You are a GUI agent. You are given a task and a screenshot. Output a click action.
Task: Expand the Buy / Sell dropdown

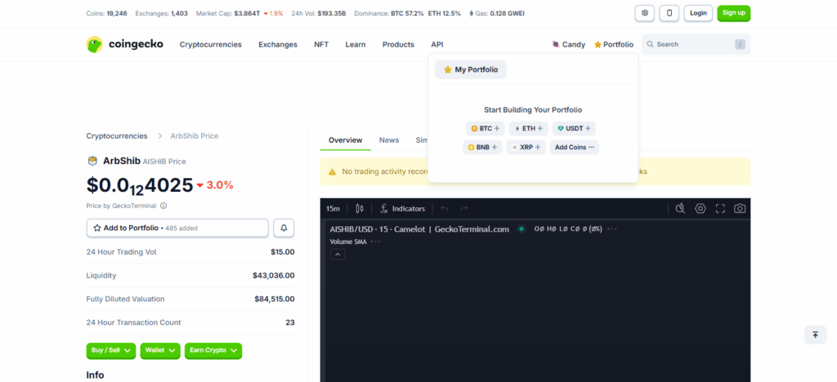coord(111,350)
